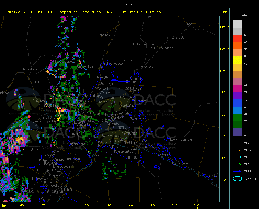The height and width of the screenshot is (209, 259).
Task: Click the 'JUNIN' map label
Action: point(116,136)
